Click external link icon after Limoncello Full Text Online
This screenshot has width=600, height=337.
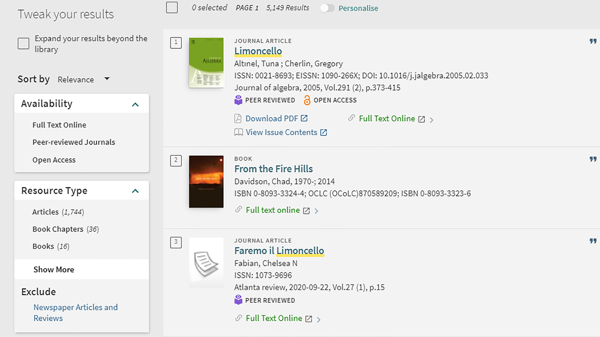tap(421, 119)
